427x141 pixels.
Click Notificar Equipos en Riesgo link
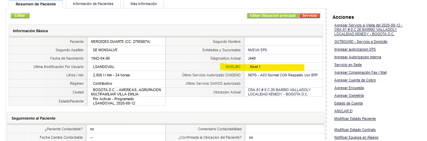[356, 137]
